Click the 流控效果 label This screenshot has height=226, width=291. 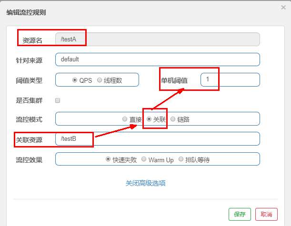click(x=29, y=160)
